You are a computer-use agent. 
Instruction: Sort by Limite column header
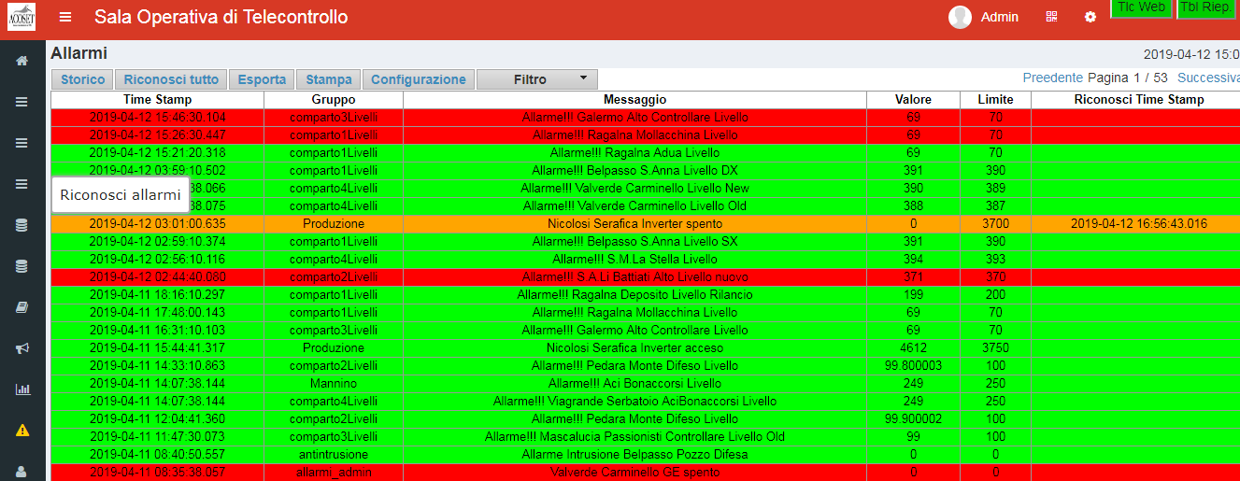point(995,100)
